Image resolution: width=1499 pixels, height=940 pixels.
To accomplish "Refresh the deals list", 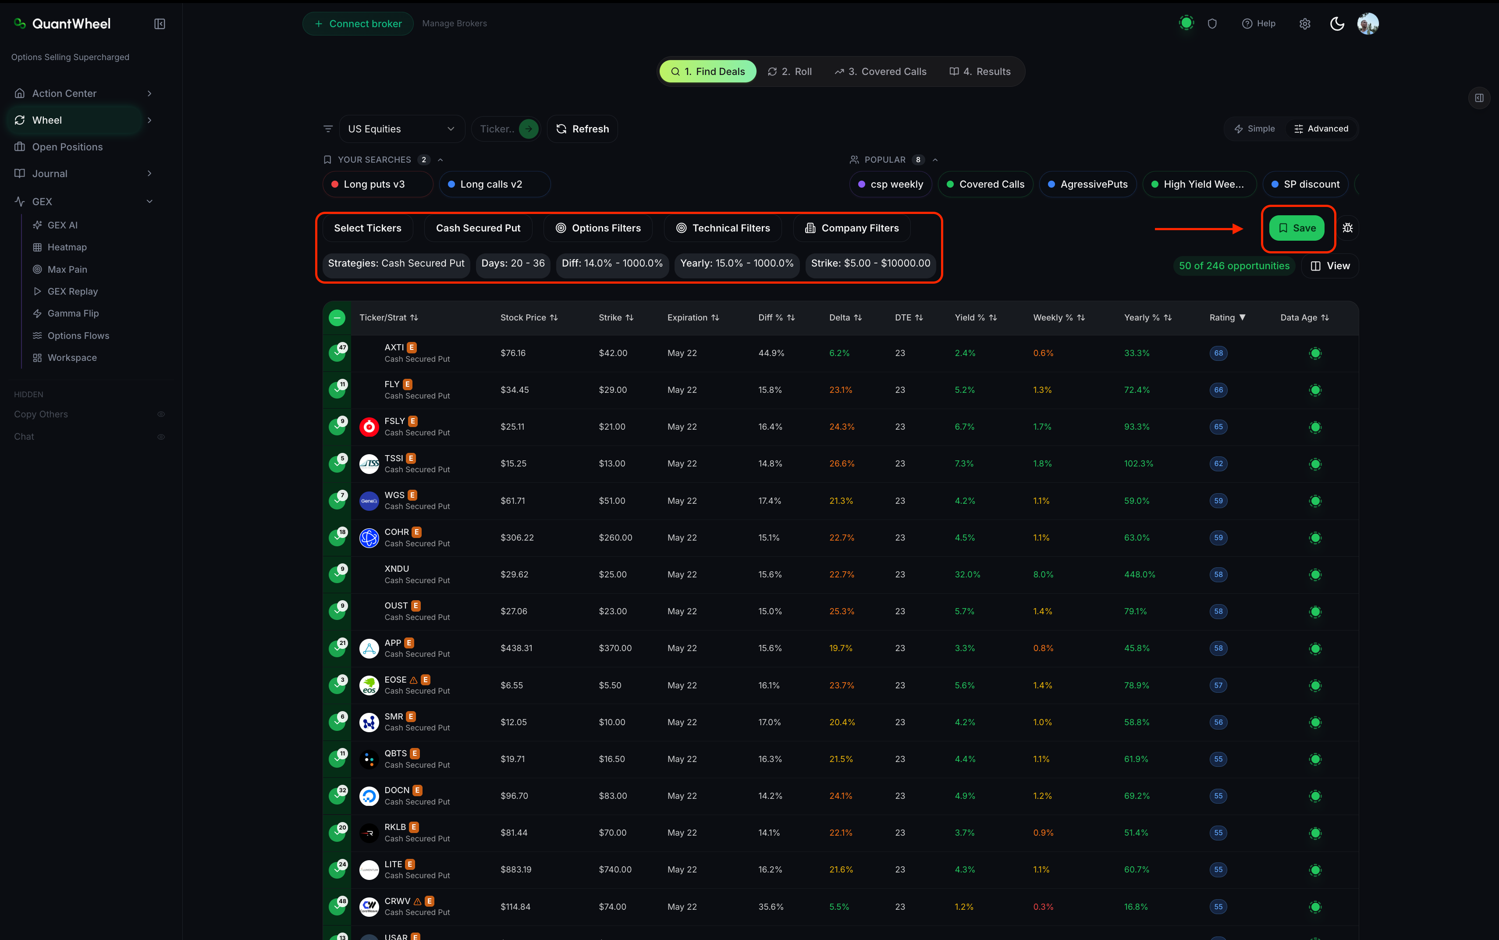I will pyautogui.click(x=583, y=129).
